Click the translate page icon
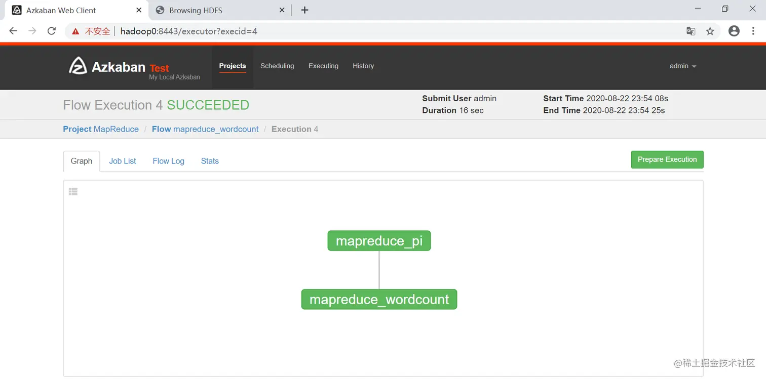 (691, 31)
